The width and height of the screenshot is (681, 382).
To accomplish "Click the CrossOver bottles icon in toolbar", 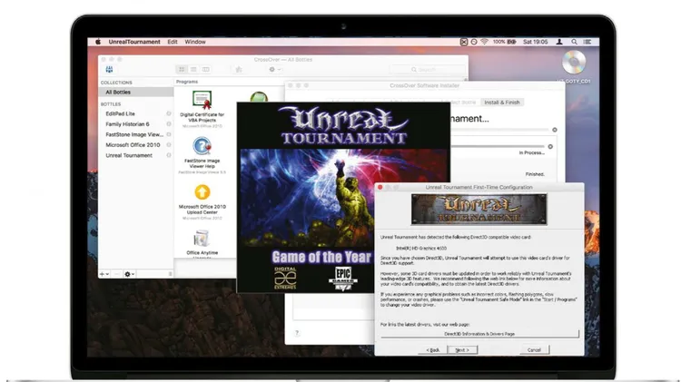I will click(x=109, y=70).
